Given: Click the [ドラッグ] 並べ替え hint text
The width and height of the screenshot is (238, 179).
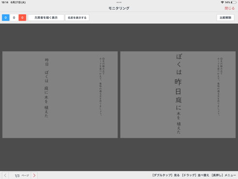Looking at the screenshot, I should (195, 175).
